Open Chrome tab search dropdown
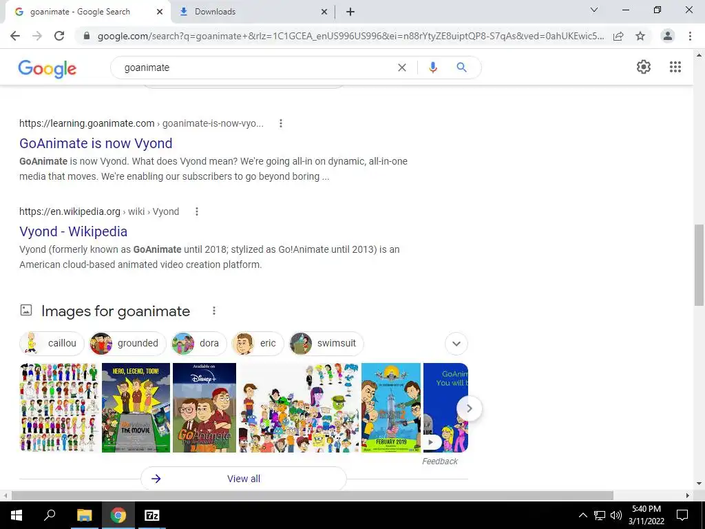Image resolution: width=705 pixels, height=529 pixels. pyautogui.click(x=594, y=10)
